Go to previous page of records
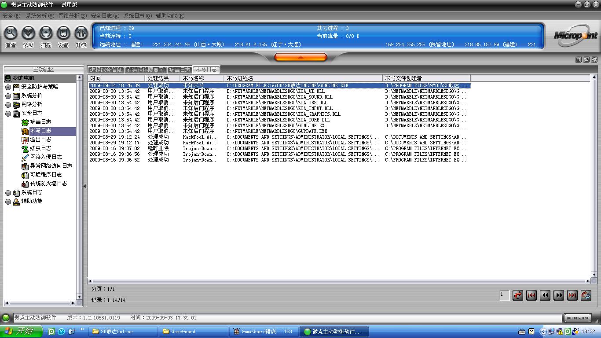 (545, 295)
